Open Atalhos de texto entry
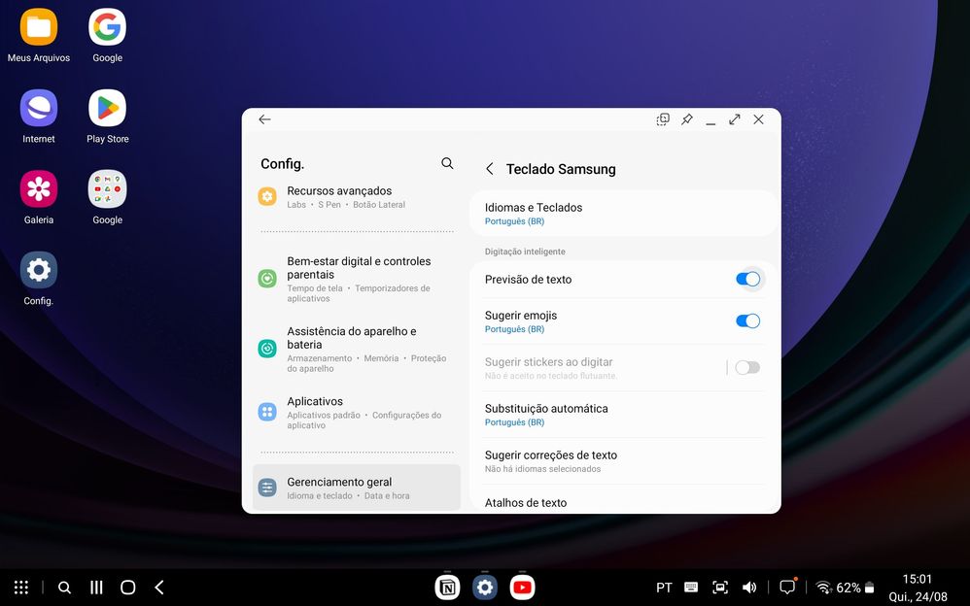This screenshot has height=606, width=970. coord(624,501)
